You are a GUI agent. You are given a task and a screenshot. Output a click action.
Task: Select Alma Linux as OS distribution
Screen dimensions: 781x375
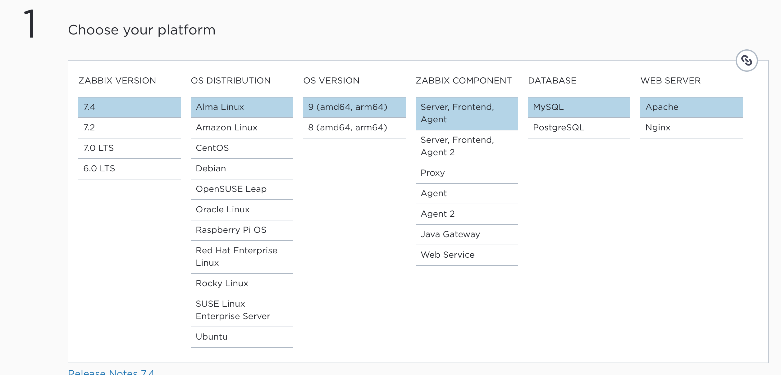(242, 107)
